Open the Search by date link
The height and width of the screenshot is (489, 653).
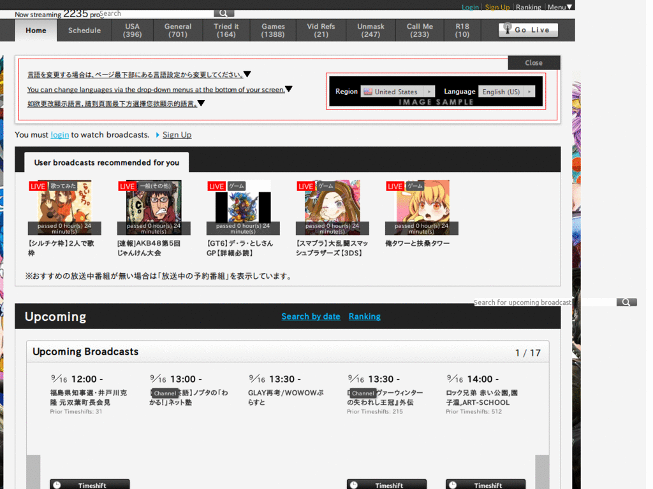311,316
